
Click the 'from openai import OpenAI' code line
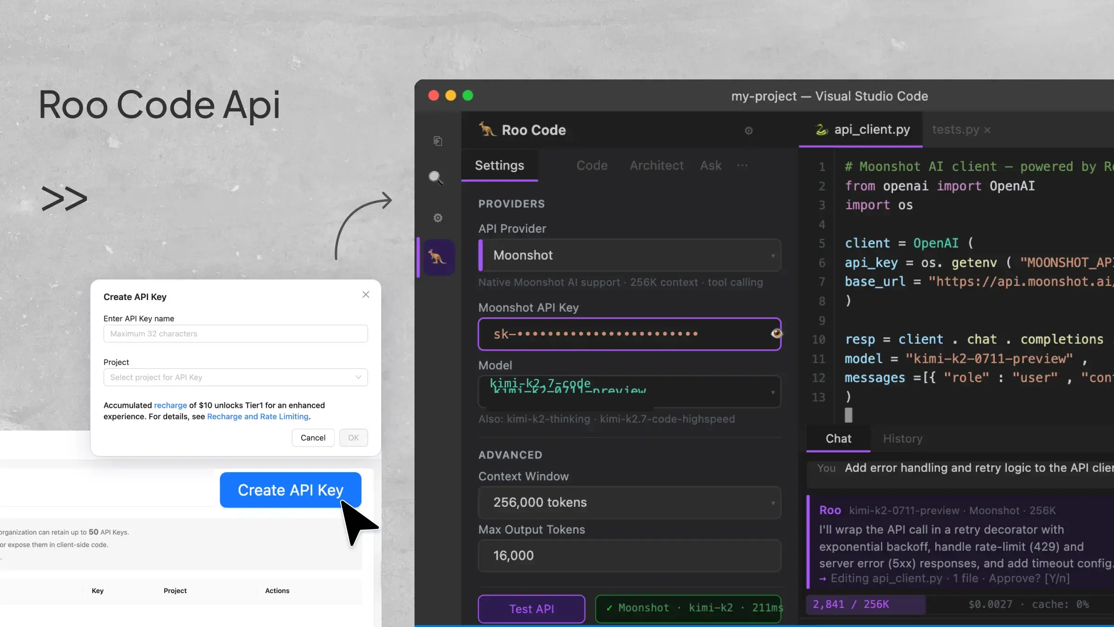[x=940, y=186]
